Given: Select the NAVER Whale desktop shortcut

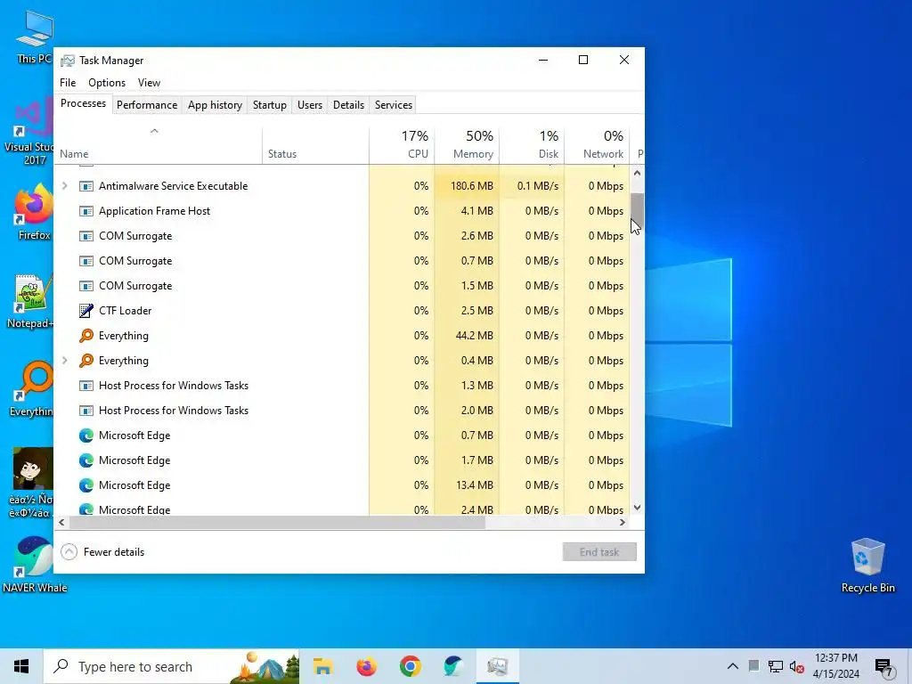Looking at the screenshot, I should click(x=34, y=564).
